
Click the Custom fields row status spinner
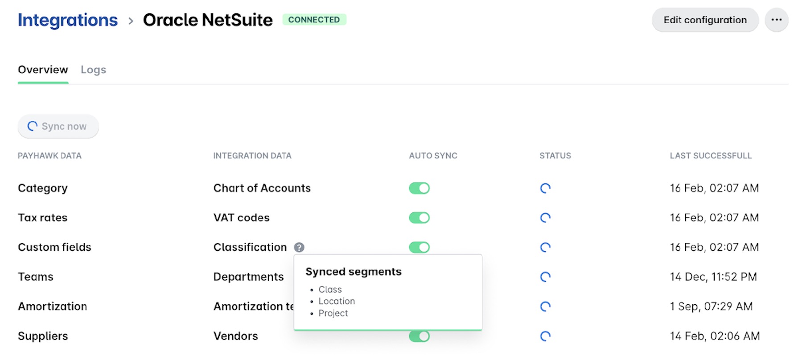pos(545,247)
